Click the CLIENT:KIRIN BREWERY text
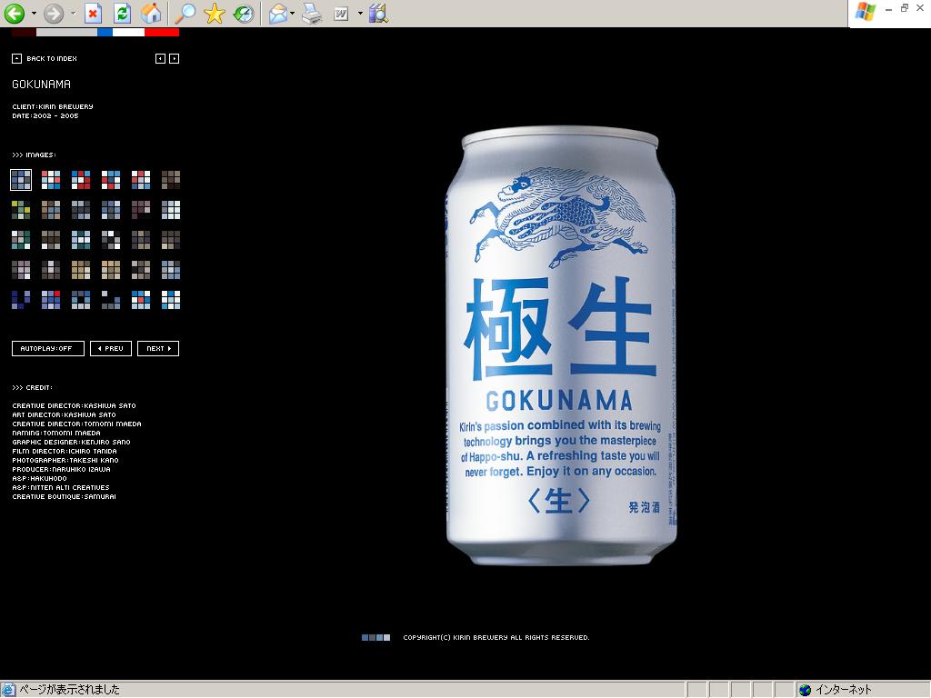Viewport: 931px width, 698px height. point(53,107)
